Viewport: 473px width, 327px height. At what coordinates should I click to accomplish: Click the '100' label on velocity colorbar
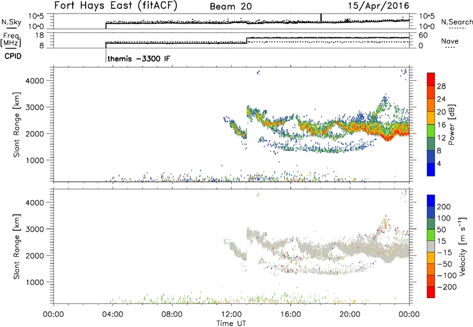point(444,218)
